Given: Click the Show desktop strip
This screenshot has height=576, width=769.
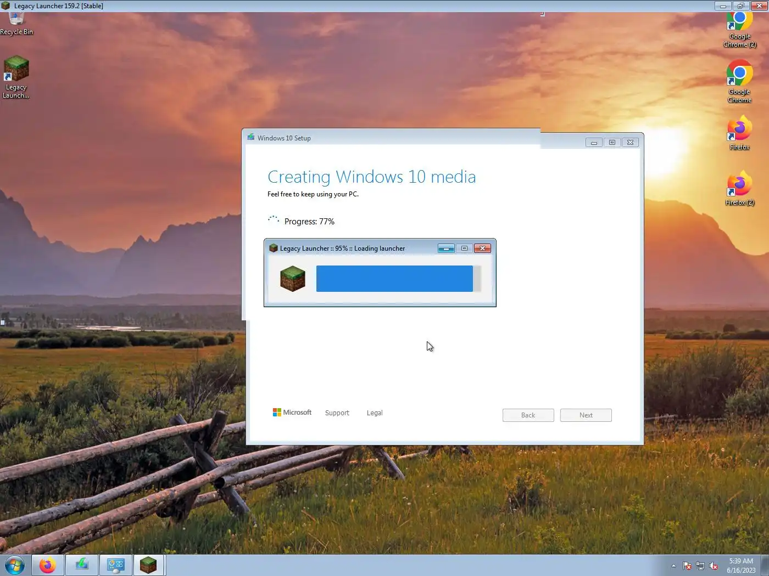Looking at the screenshot, I should [x=765, y=565].
